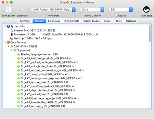This screenshot has width=154, height=119.
Task: Switch to the Report tab
Action: pyautogui.click(x=108, y=21)
